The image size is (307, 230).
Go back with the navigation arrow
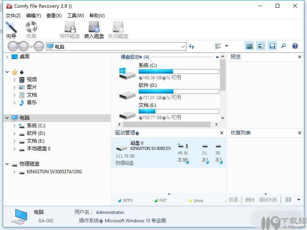[x=13, y=46]
